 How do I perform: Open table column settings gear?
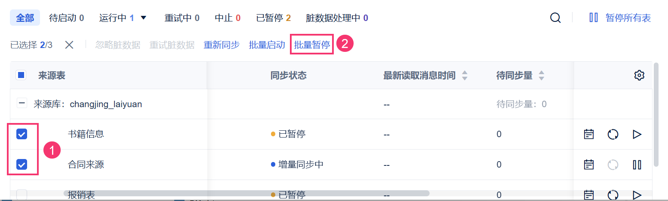coord(639,75)
